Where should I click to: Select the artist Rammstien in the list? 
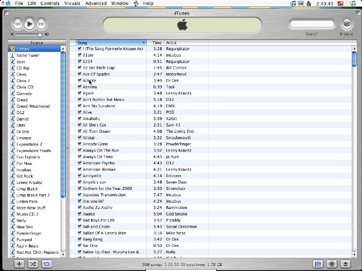point(176,208)
